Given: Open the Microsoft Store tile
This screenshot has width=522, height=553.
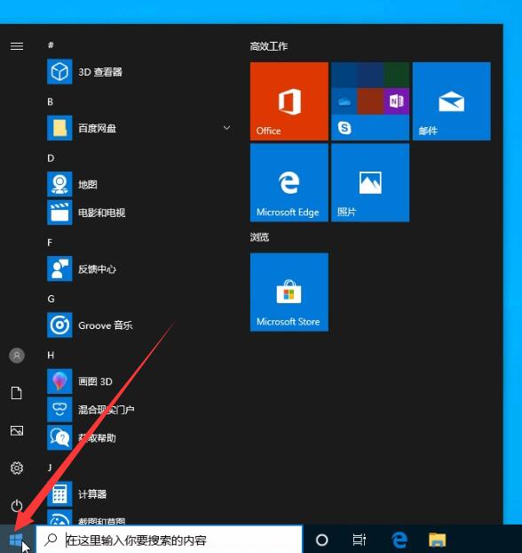Looking at the screenshot, I should coord(289,292).
